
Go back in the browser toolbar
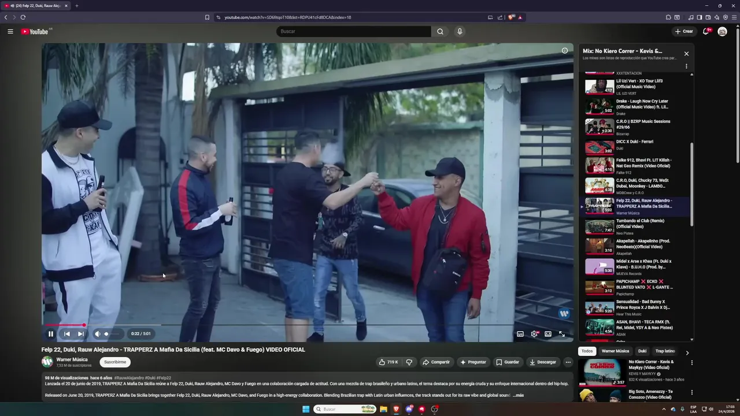point(6,17)
